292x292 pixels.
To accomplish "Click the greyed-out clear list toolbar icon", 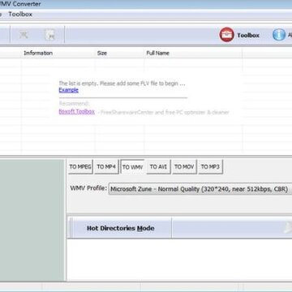I will pos(50,35).
